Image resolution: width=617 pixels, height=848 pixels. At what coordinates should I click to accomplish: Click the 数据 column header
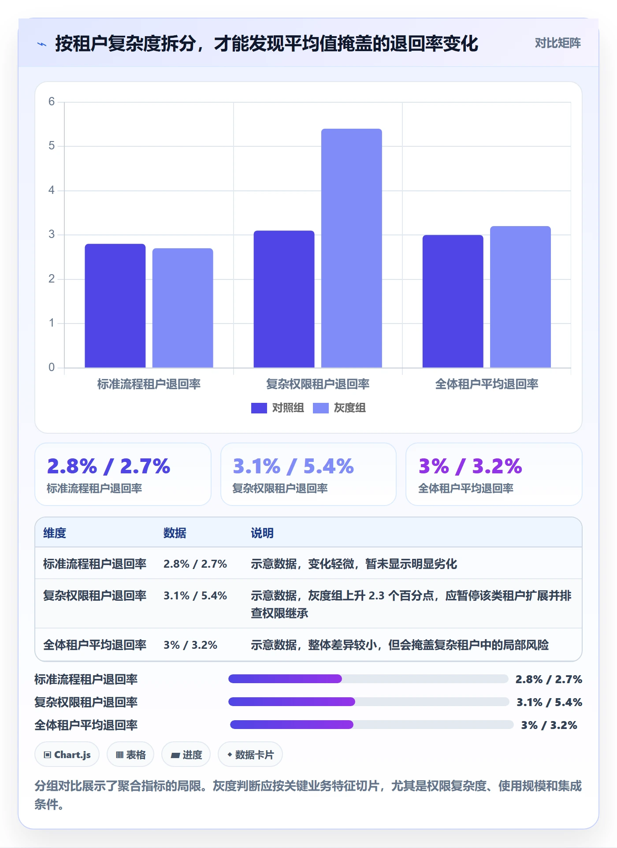pos(175,533)
